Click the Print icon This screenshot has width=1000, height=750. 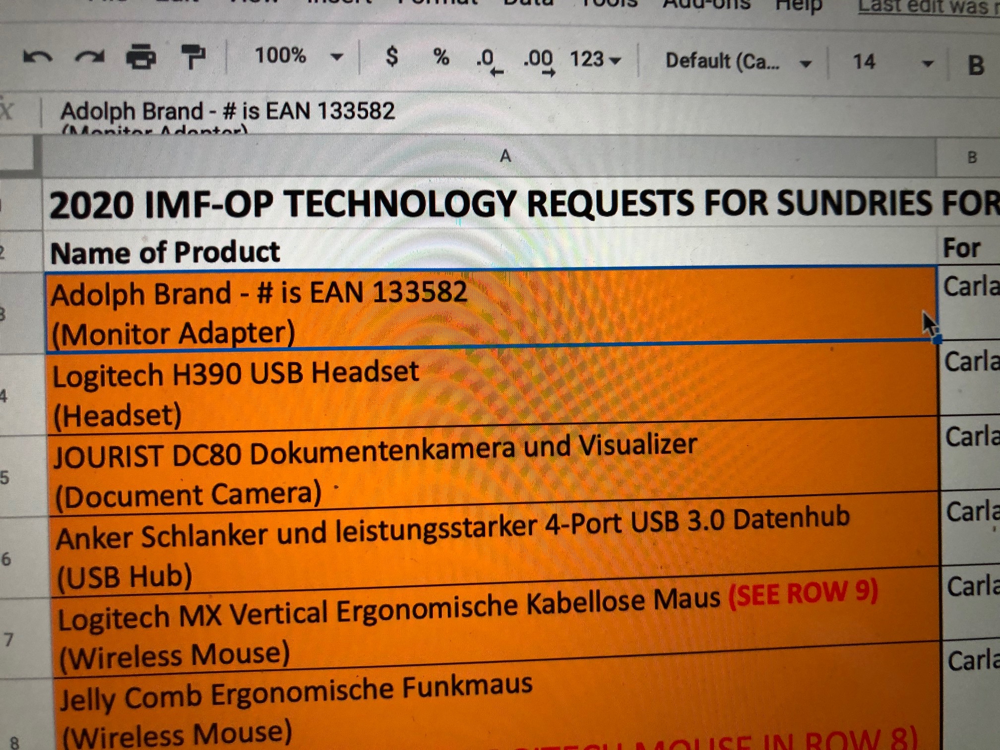[x=141, y=57]
